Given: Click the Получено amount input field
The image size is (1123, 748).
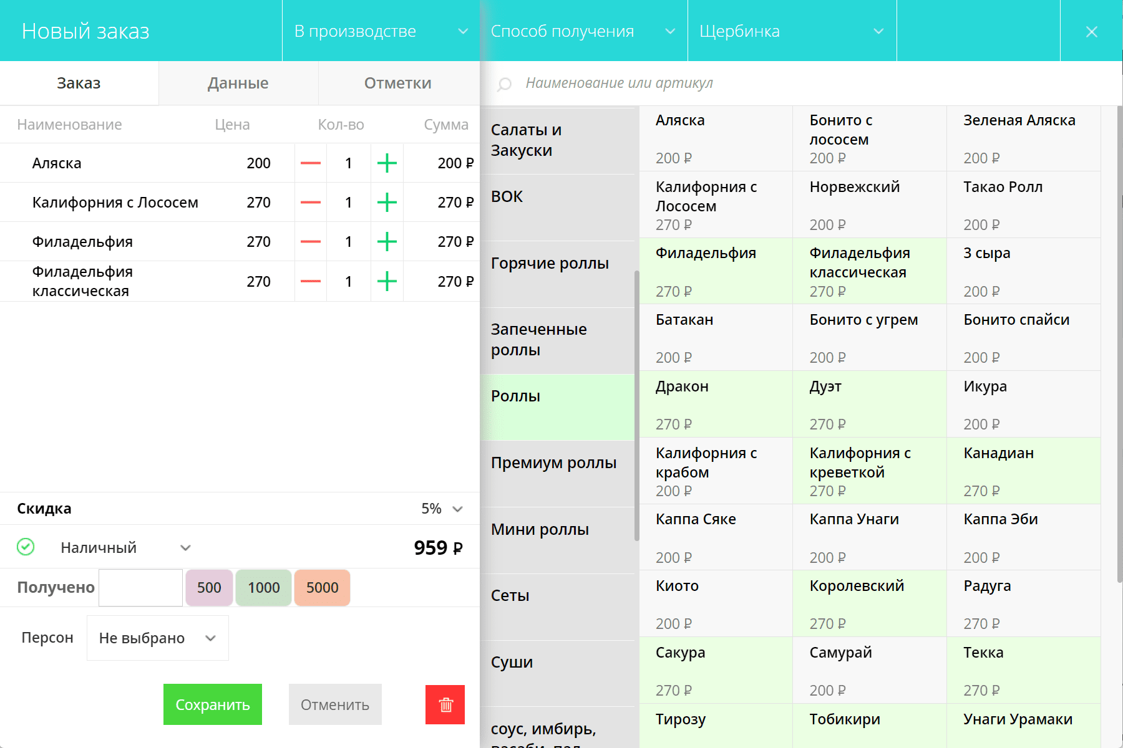Looking at the screenshot, I should (x=140, y=588).
